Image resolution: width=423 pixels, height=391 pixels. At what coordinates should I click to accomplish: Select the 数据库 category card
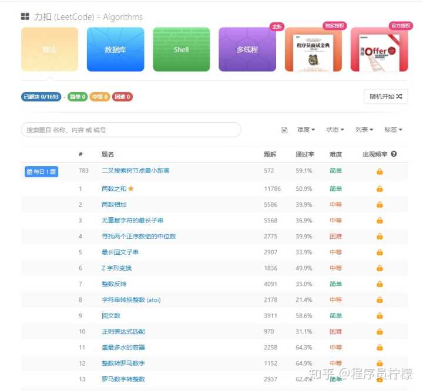click(116, 49)
